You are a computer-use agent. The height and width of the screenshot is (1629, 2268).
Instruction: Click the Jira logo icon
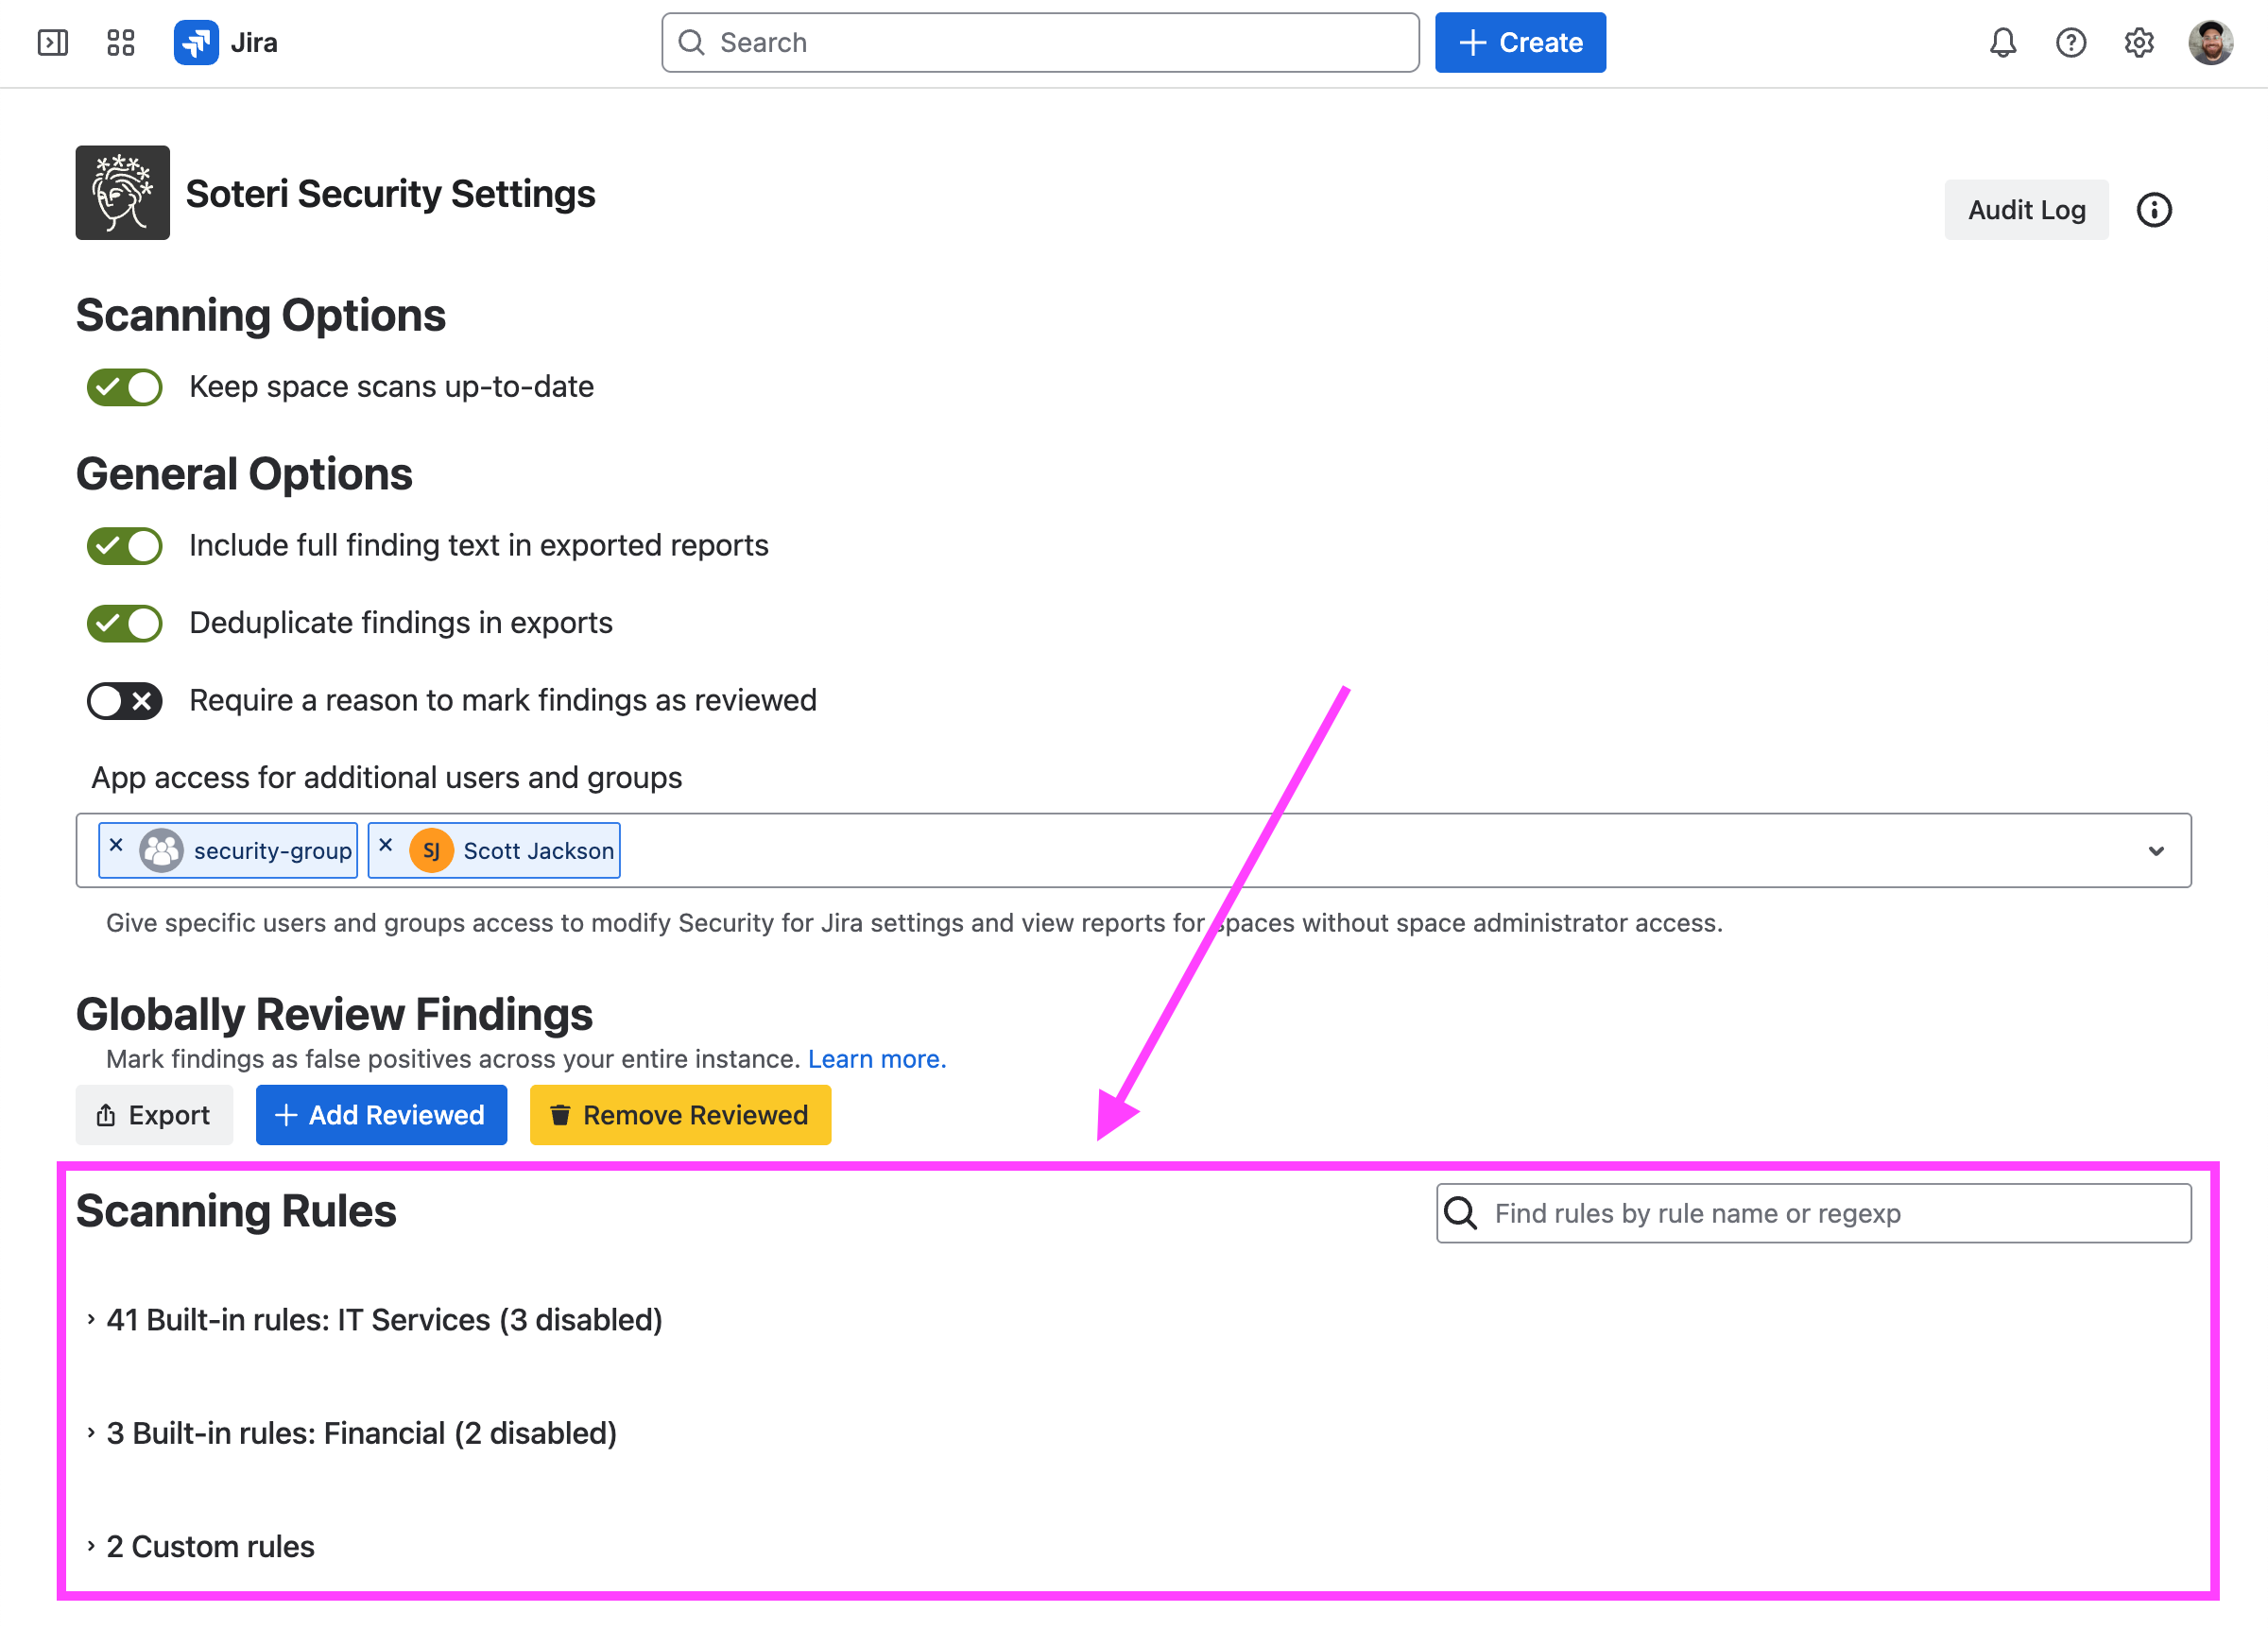pos(196,43)
